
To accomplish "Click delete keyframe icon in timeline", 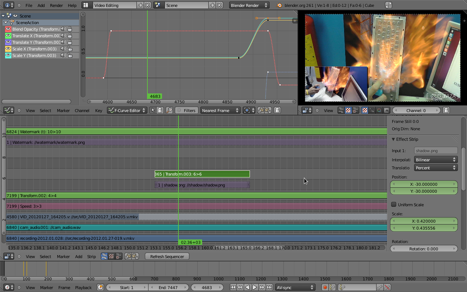I will [387, 287].
